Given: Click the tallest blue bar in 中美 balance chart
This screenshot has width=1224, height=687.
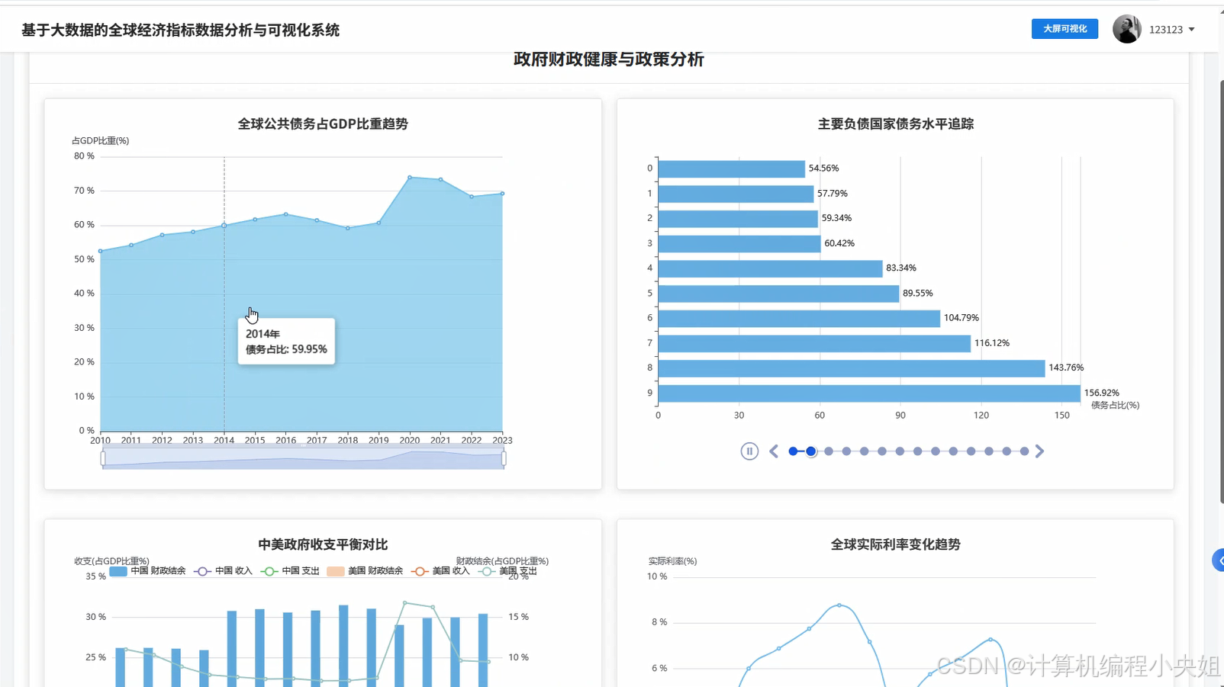Looking at the screenshot, I should pos(343,646).
